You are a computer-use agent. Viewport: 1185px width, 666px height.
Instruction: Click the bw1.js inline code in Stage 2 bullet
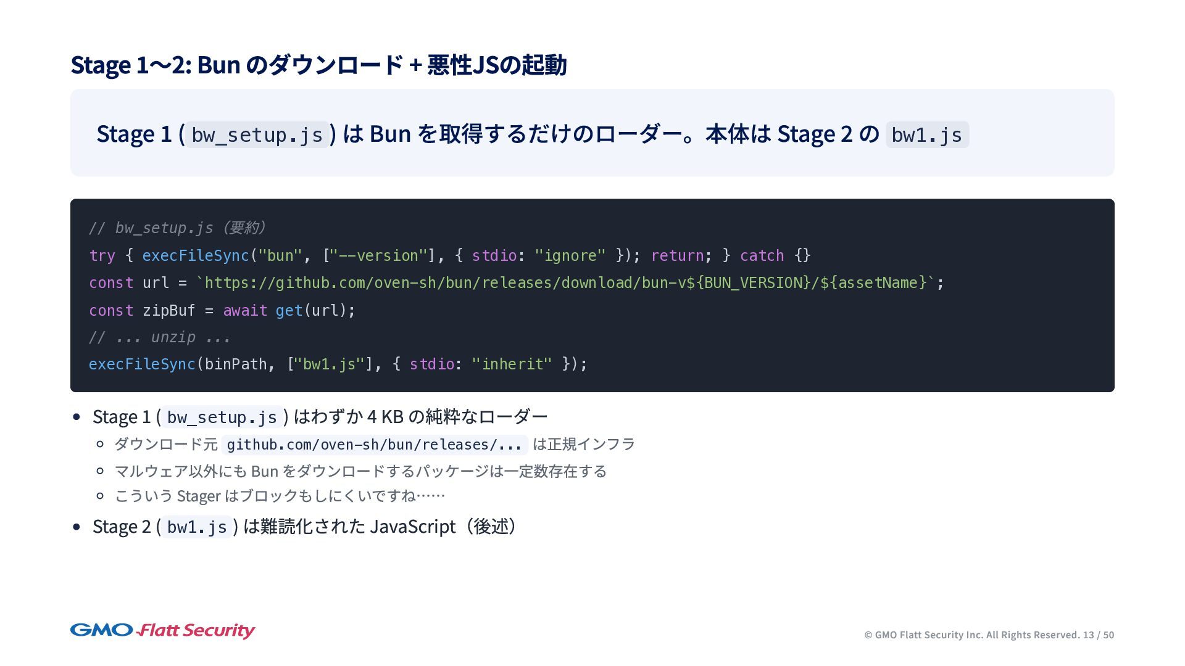pyautogui.click(x=197, y=527)
